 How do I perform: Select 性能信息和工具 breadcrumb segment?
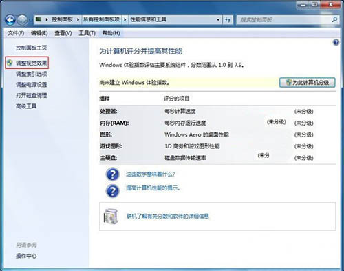point(148,19)
